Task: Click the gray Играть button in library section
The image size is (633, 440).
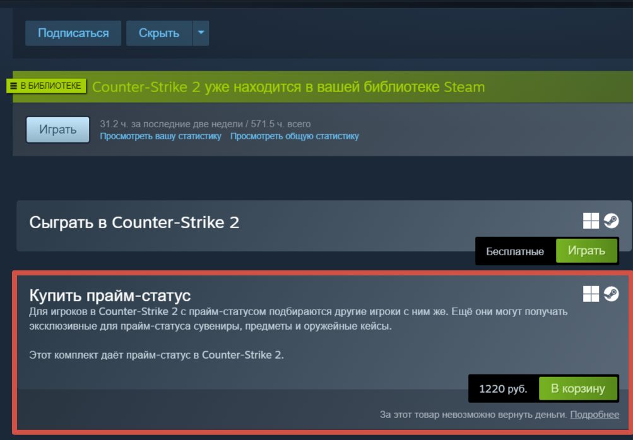Action: pyautogui.click(x=57, y=129)
